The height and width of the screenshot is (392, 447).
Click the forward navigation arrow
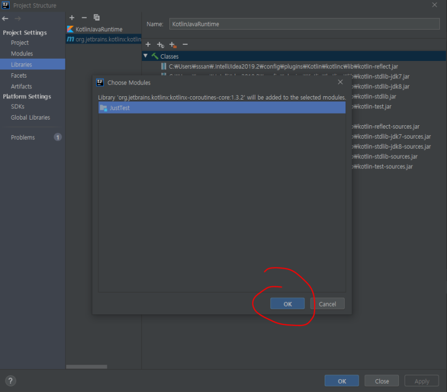pyautogui.click(x=17, y=18)
